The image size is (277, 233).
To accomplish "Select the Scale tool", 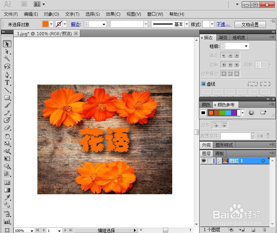I will [x=7, y=144].
